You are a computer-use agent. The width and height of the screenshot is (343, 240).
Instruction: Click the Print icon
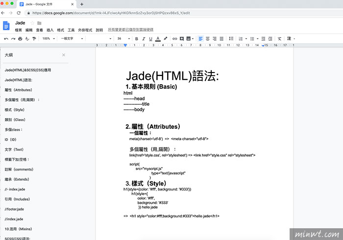tap(20, 39)
